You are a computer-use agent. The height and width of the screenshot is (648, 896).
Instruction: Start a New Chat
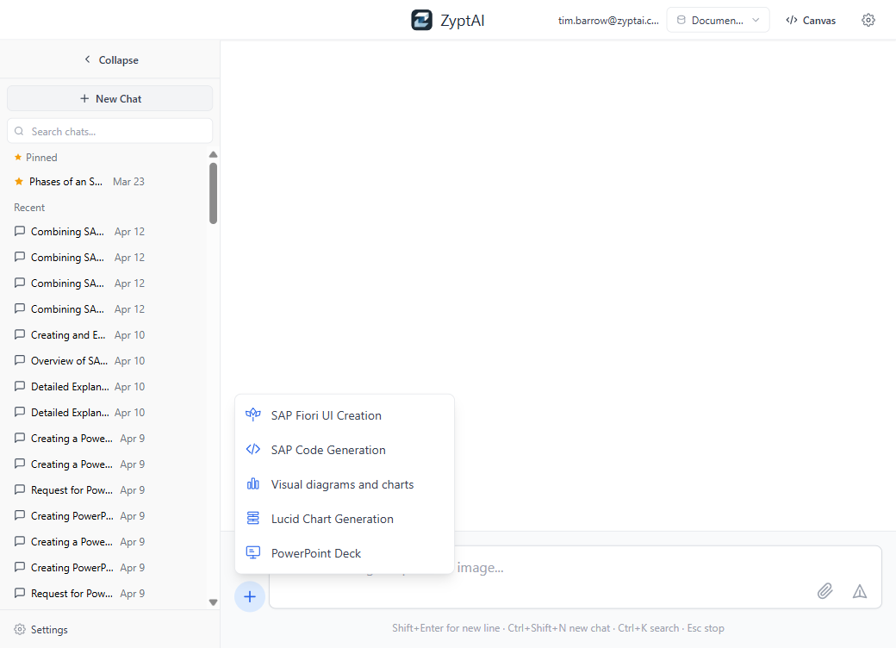(x=109, y=98)
